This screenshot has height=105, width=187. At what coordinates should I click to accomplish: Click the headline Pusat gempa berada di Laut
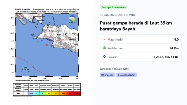pos(136,26)
